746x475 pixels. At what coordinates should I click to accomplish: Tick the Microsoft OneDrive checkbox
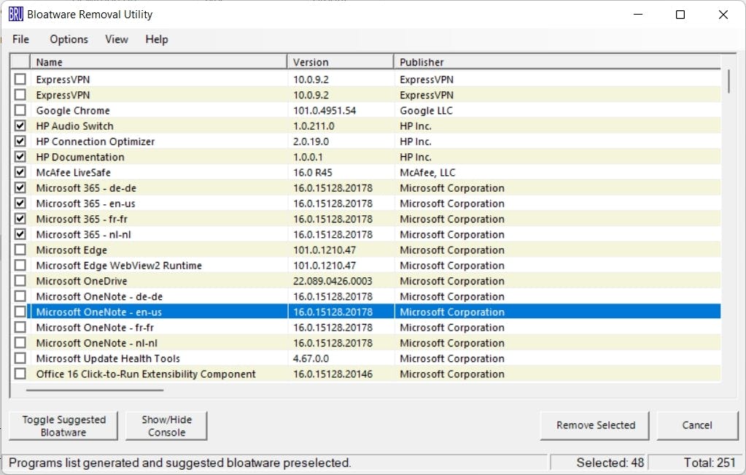pos(20,281)
